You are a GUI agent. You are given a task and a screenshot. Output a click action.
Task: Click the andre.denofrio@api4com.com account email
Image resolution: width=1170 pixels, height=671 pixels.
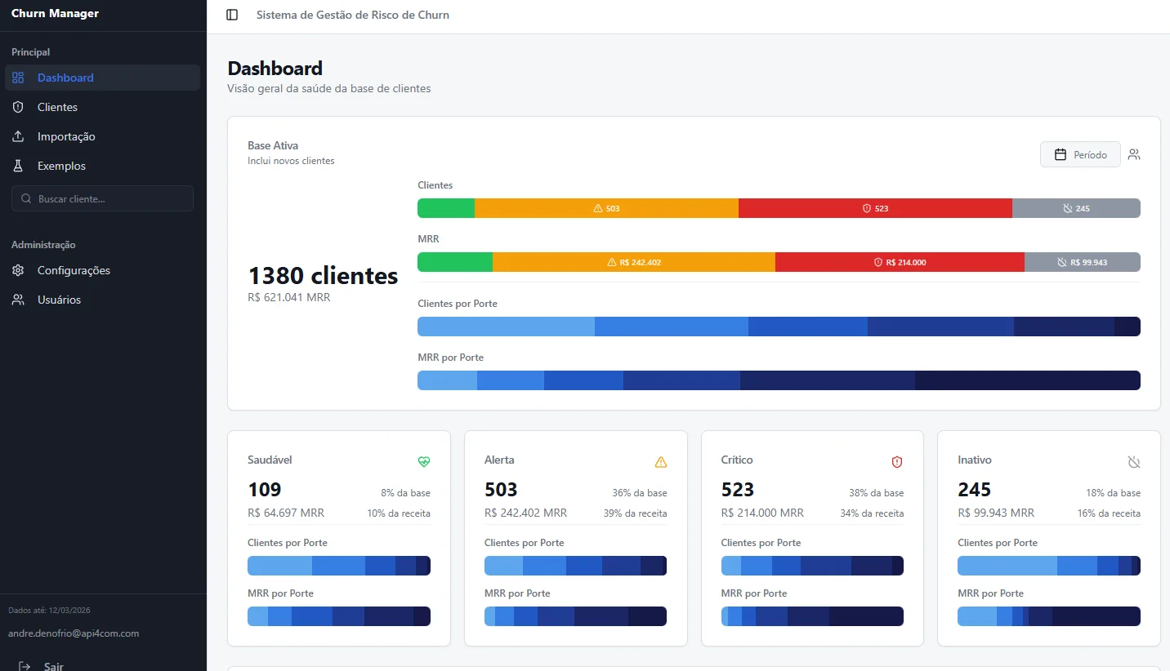pyautogui.click(x=74, y=633)
